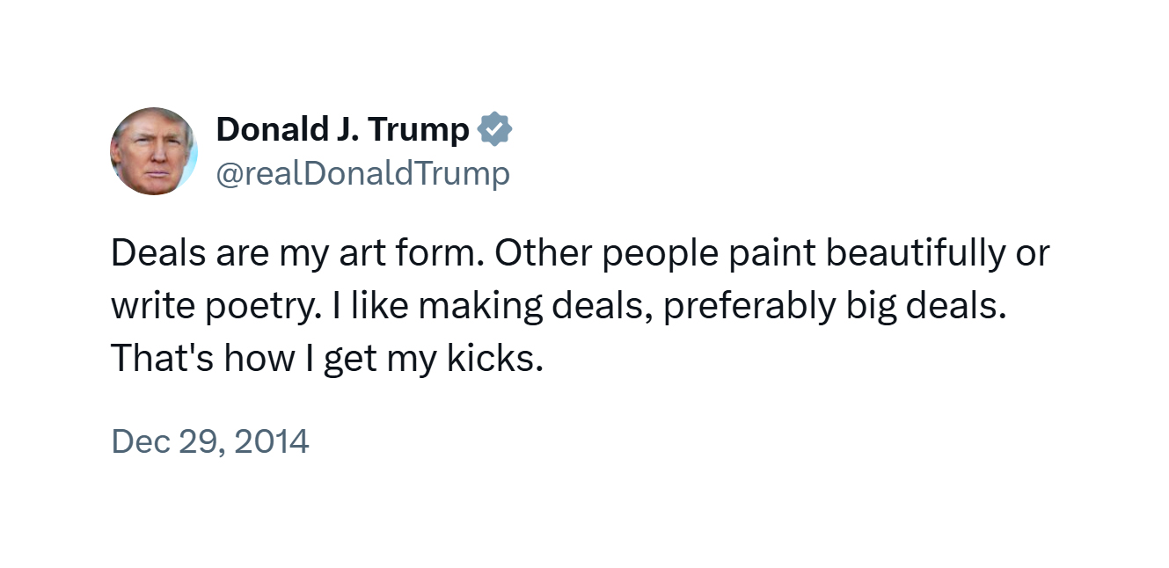1169x568 pixels.
Task: Click the Dec 29, 2014 timestamp
Action: tap(210, 441)
